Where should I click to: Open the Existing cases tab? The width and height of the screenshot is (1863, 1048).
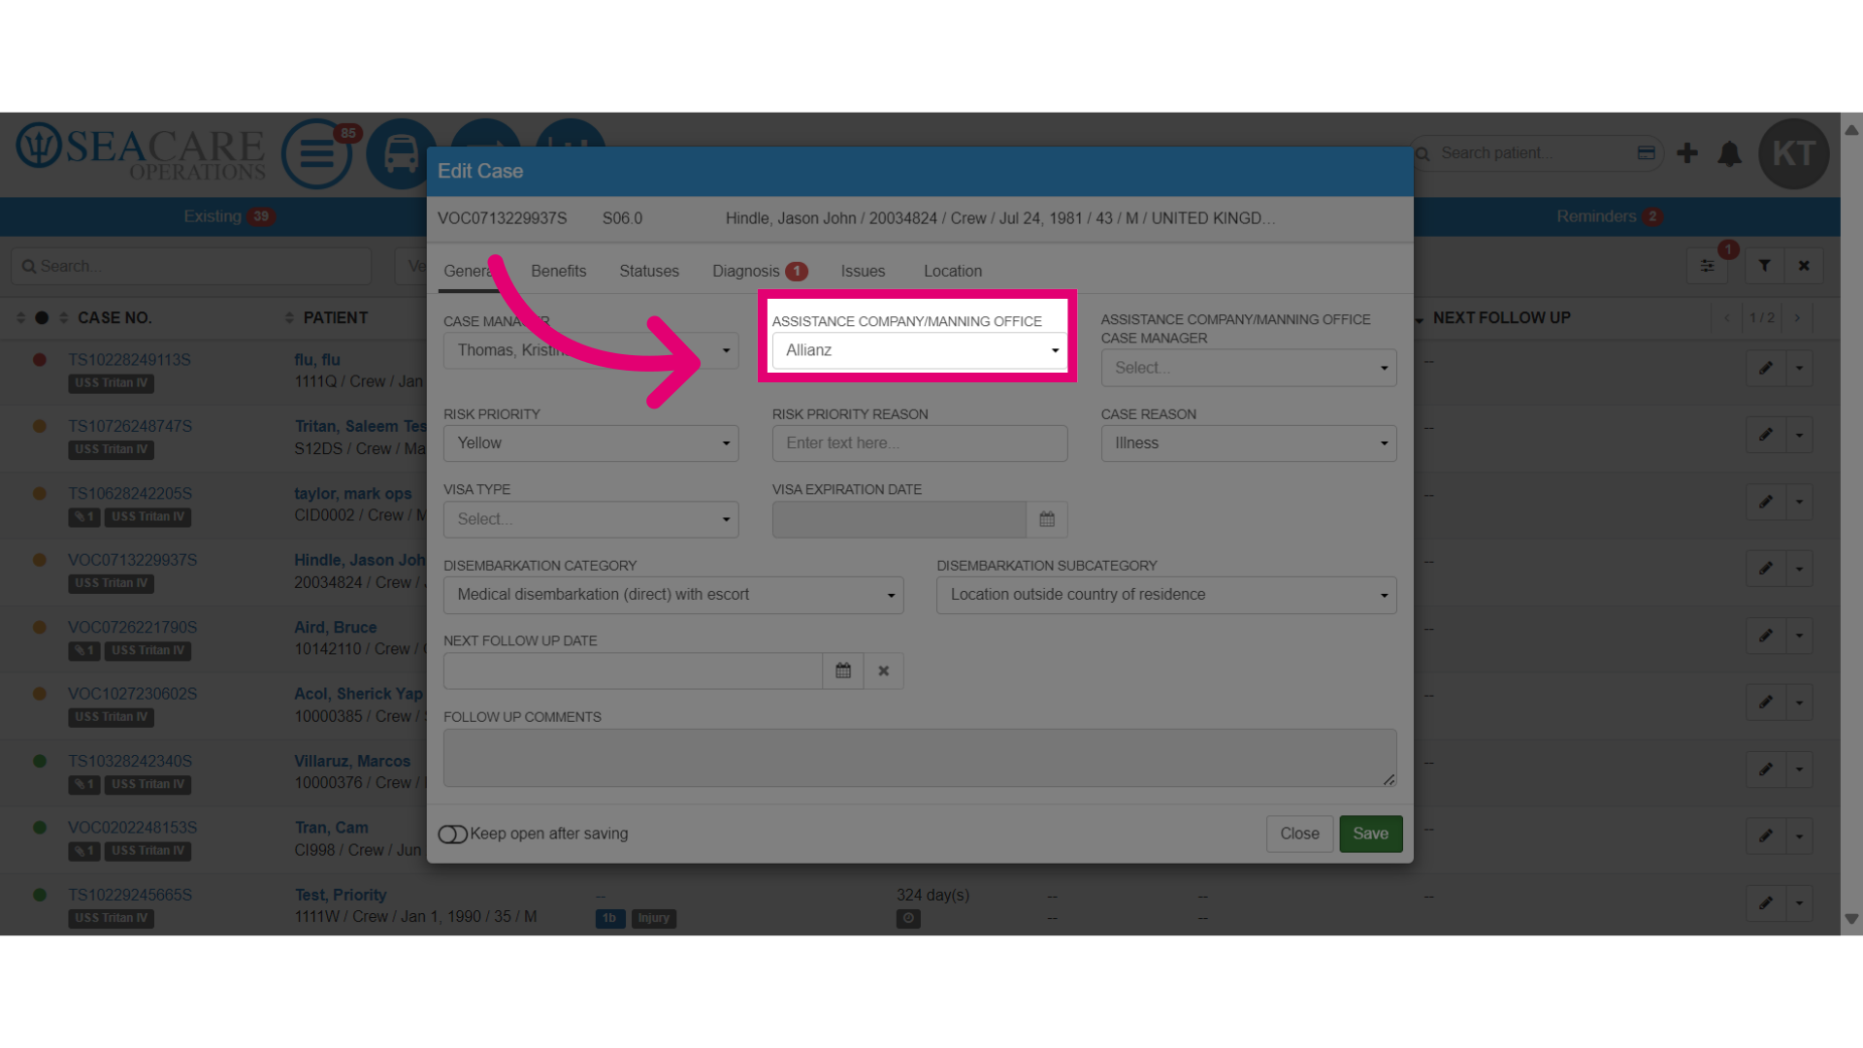228,216
